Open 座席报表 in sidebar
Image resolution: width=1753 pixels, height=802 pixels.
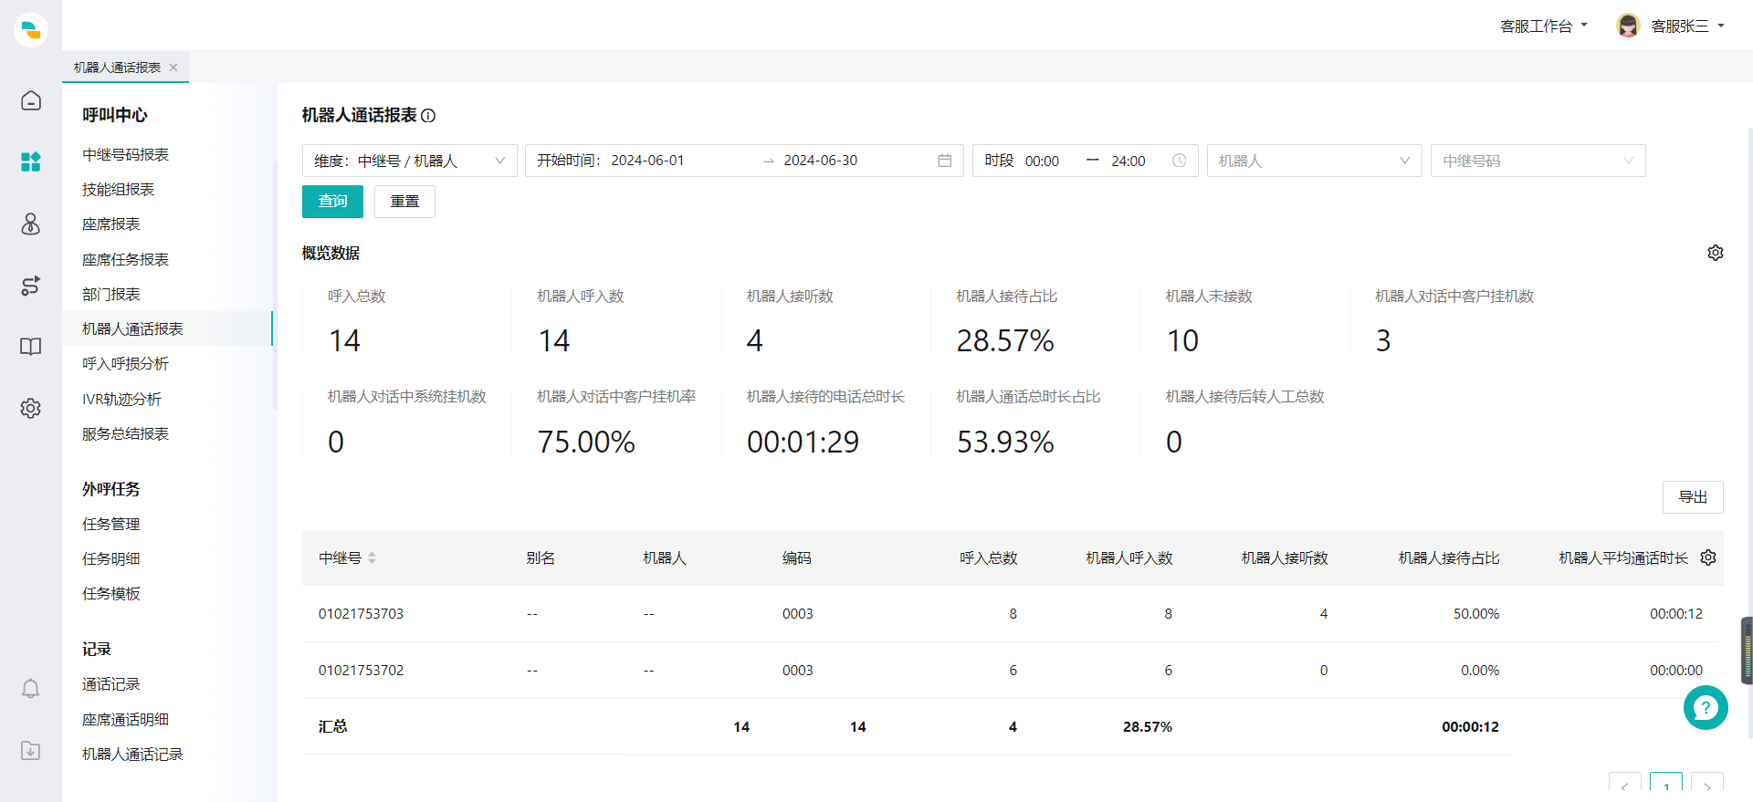coord(111,224)
